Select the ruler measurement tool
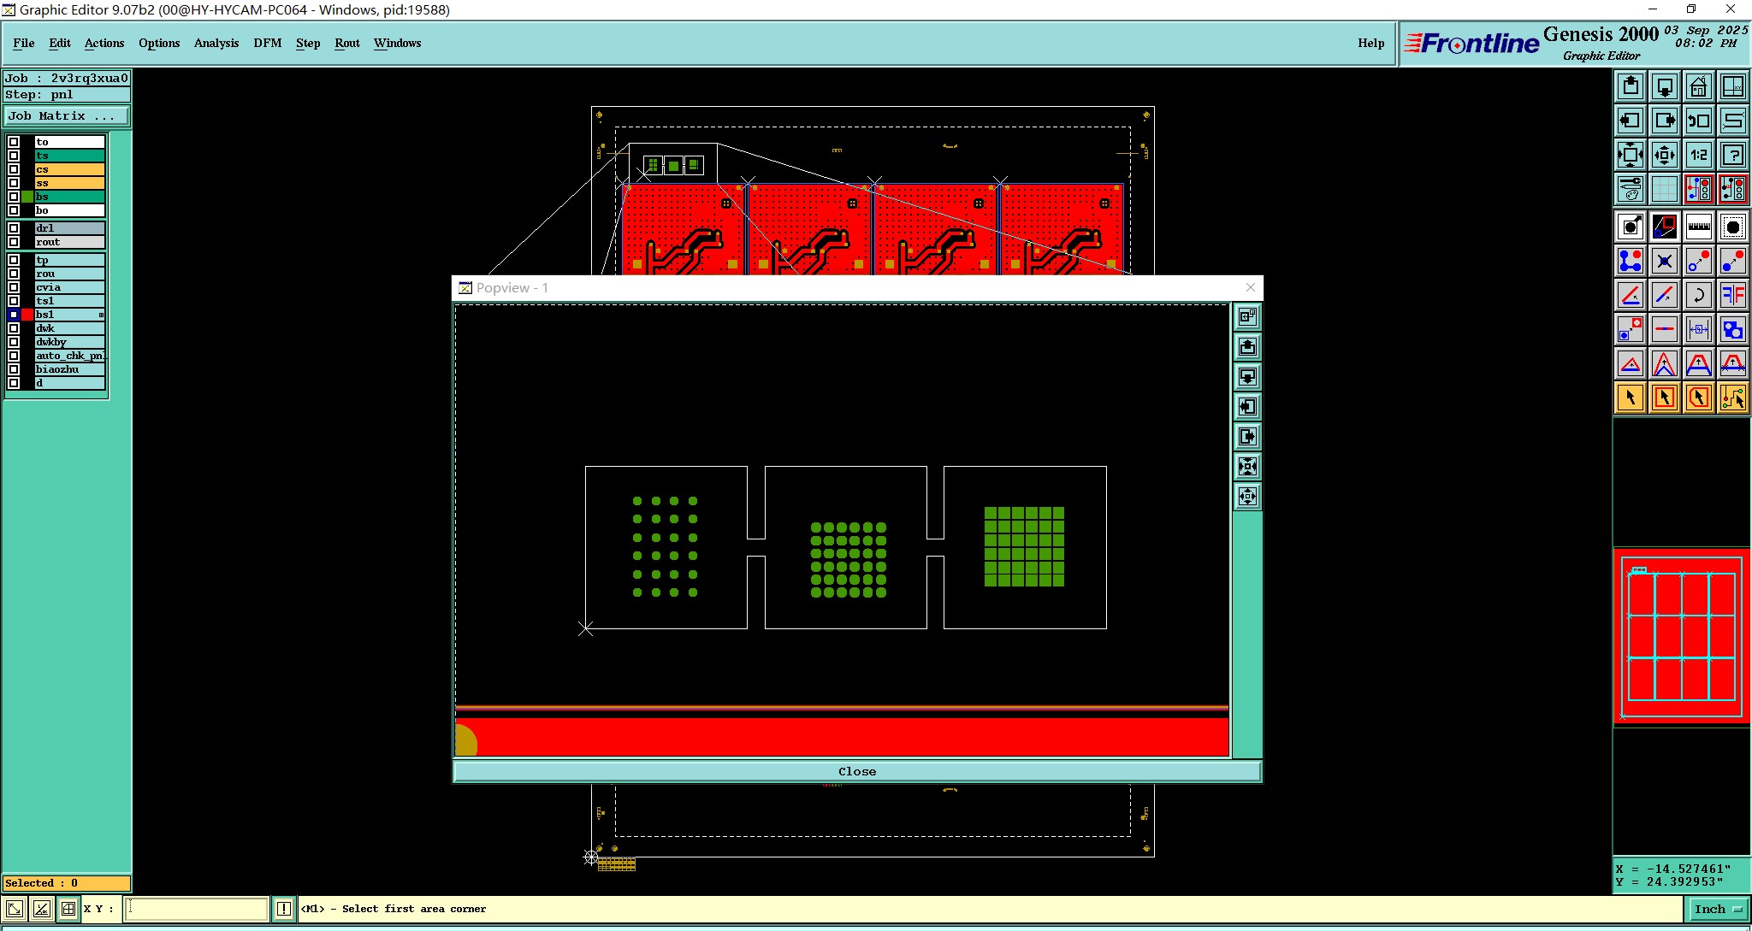1752x931 pixels. point(1698,227)
